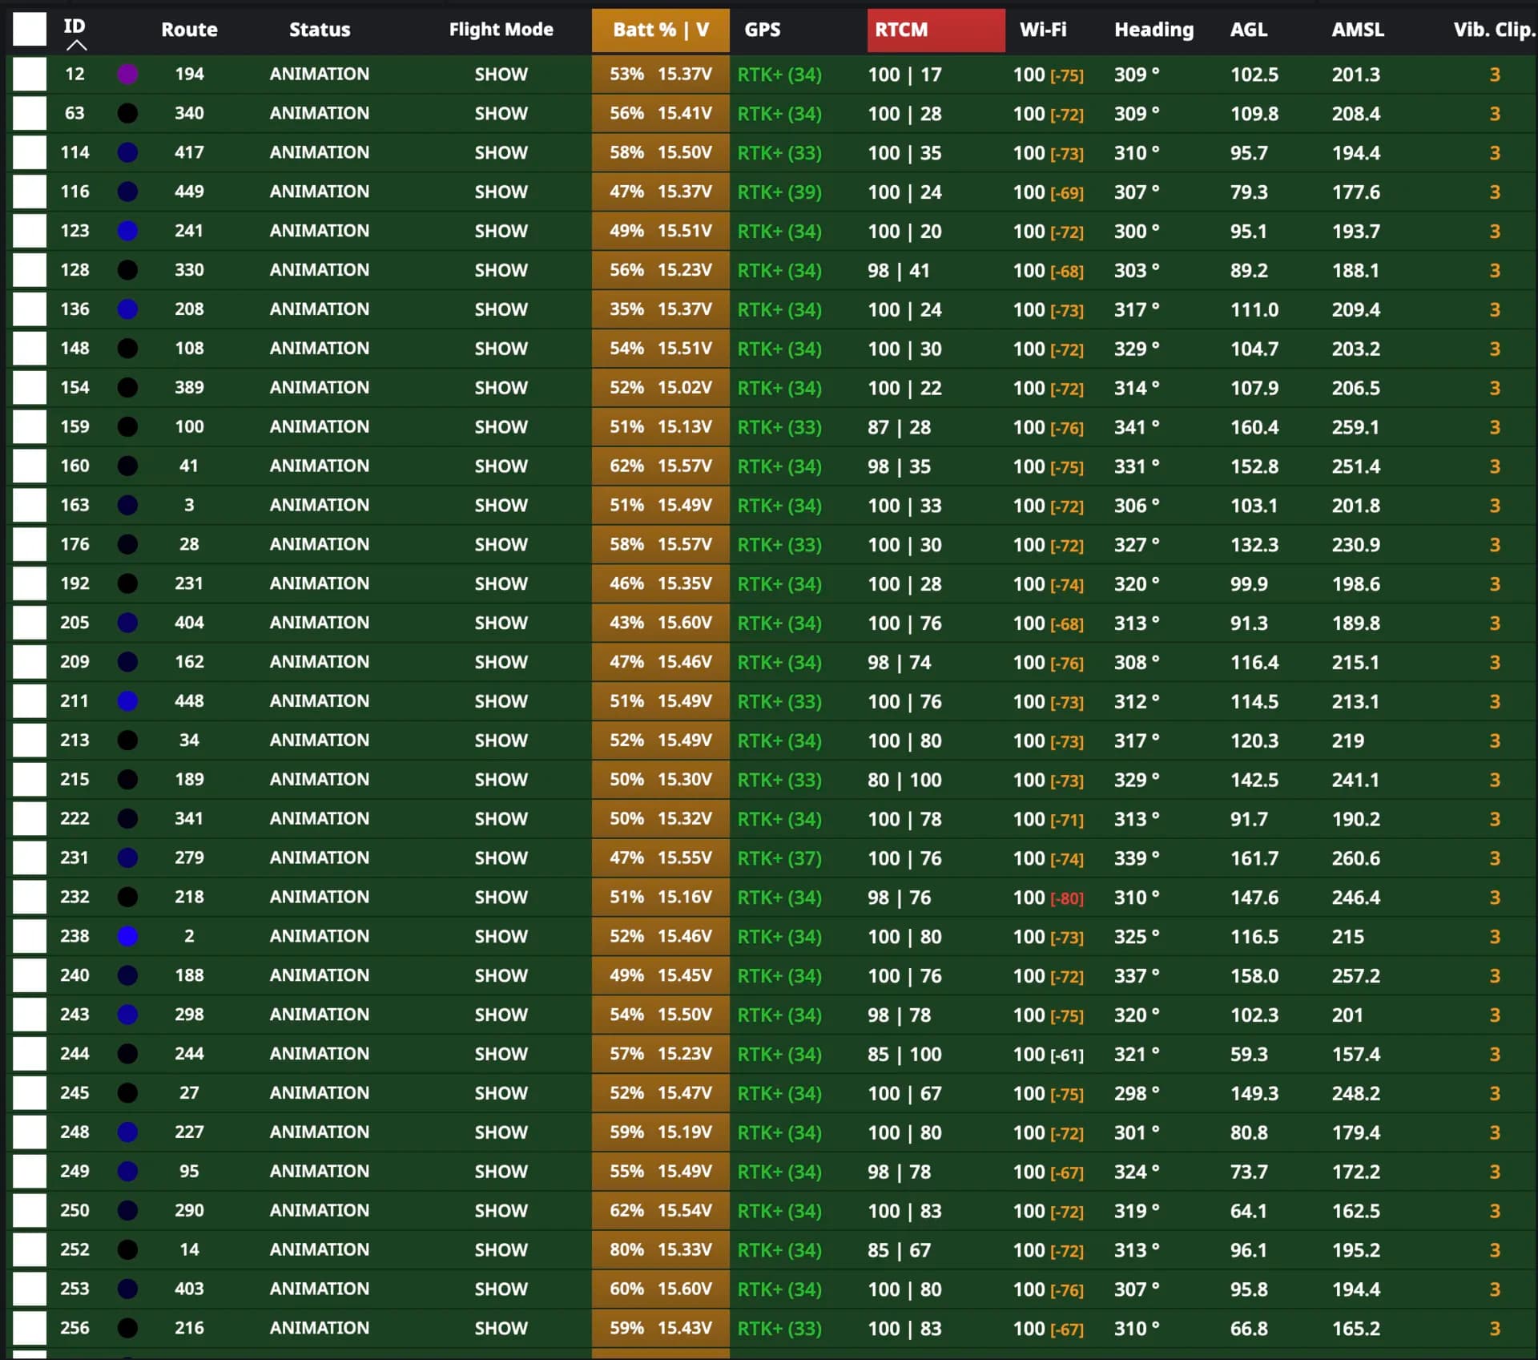Viewport: 1538px width, 1360px height.
Task: Select checkbox for drone ID 256
Action: [x=30, y=1329]
